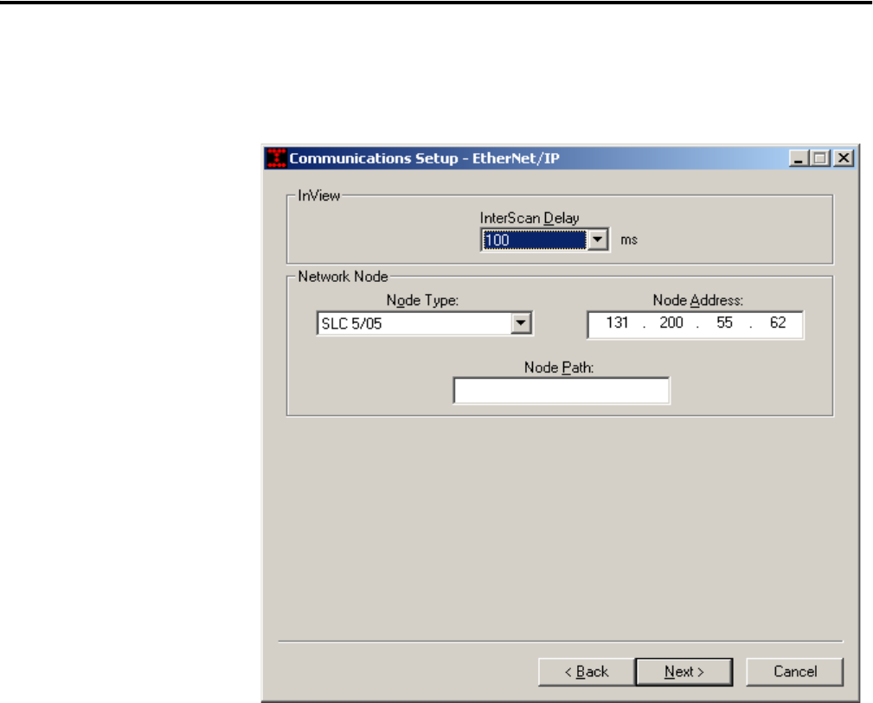This screenshot has width=873, height=703.
Task: Click the fourth Node Address octet 62
Action: (x=778, y=323)
